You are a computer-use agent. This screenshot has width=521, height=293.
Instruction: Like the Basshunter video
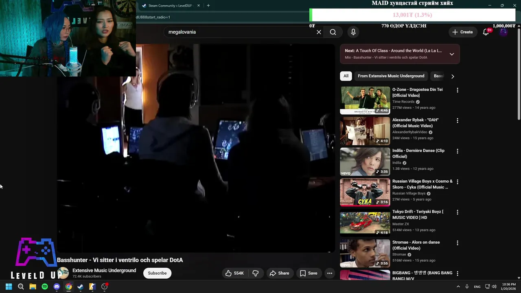tap(234, 273)
